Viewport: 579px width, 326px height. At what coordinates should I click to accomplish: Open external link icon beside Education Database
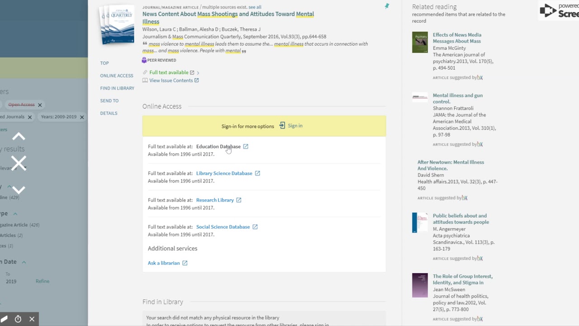pos(246,147)
